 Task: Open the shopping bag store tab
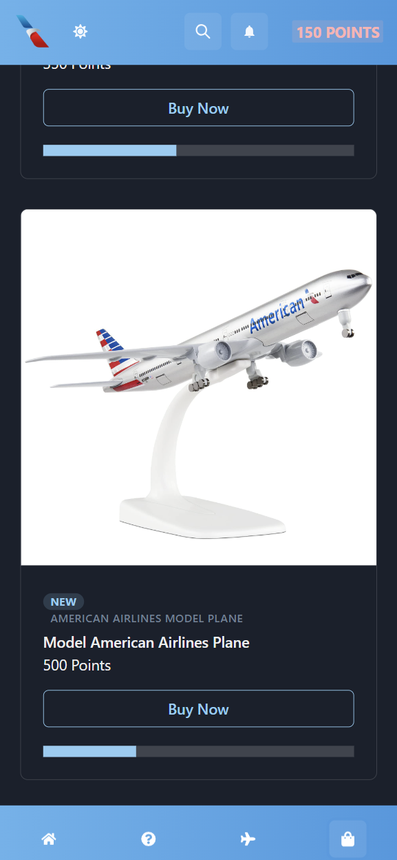(347, 839)
